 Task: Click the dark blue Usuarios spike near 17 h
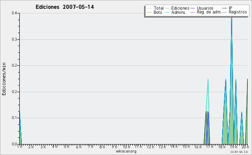point(208,128)
